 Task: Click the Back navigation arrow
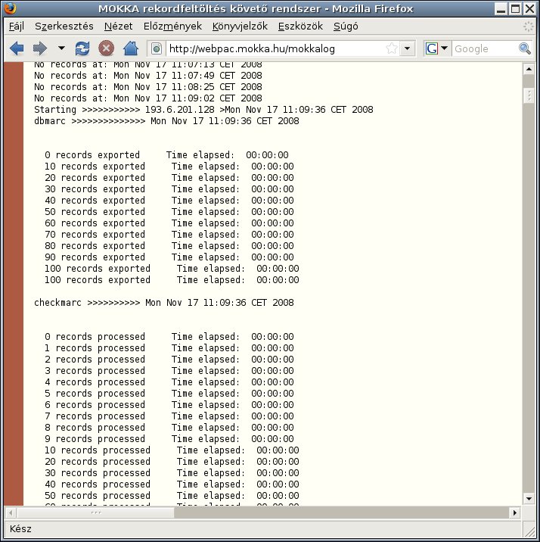(x=17, y=49)
